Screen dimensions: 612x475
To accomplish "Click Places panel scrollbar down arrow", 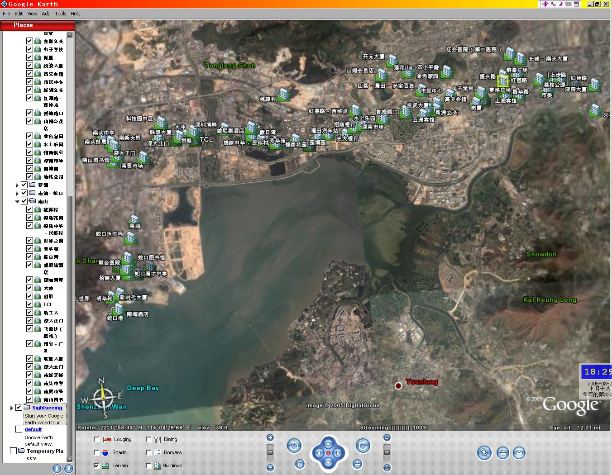I will coord(70,459).
